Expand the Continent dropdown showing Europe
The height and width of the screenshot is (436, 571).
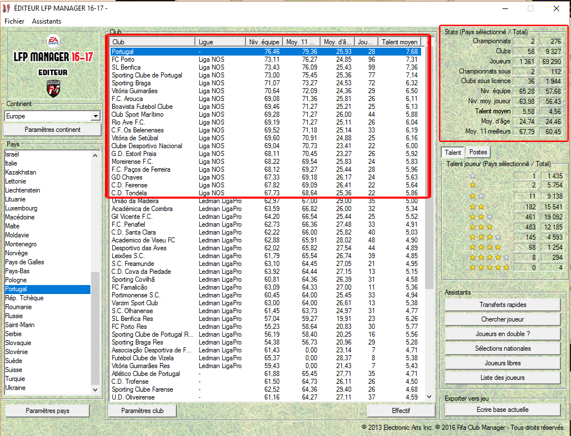[x=95, y=116]
